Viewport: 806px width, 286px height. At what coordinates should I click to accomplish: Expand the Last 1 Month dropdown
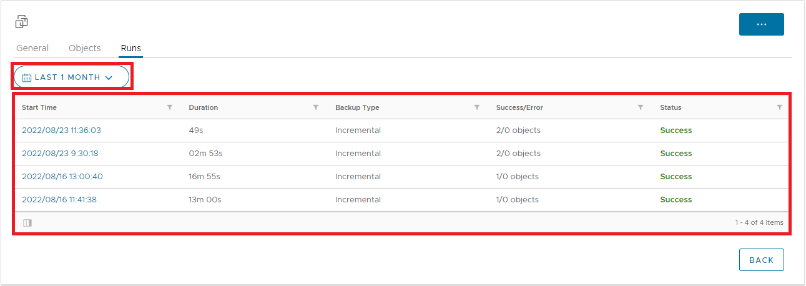coord(109,77)
